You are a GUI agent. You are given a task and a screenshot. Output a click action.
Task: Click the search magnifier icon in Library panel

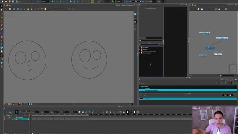point(139,45)
